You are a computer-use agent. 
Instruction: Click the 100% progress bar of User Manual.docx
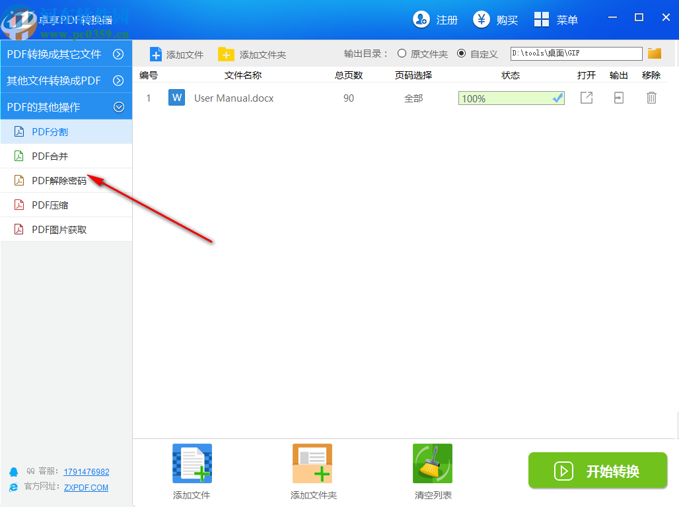click(511, 98)
